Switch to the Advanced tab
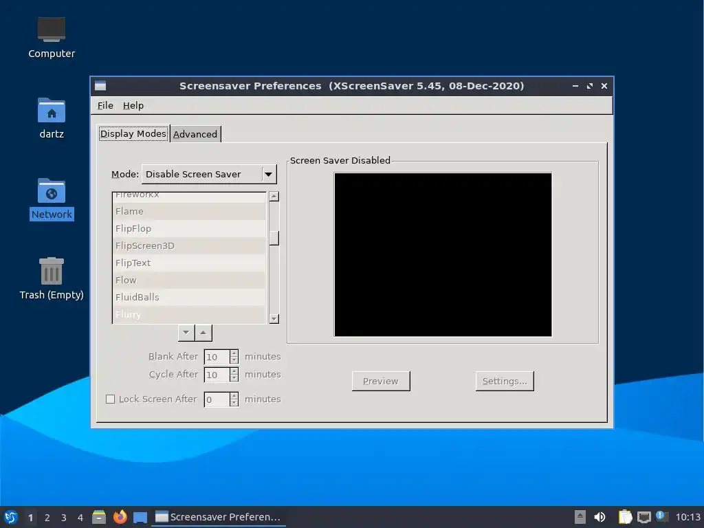This screenshot has height=528, width=704. (x=195, y=134)
